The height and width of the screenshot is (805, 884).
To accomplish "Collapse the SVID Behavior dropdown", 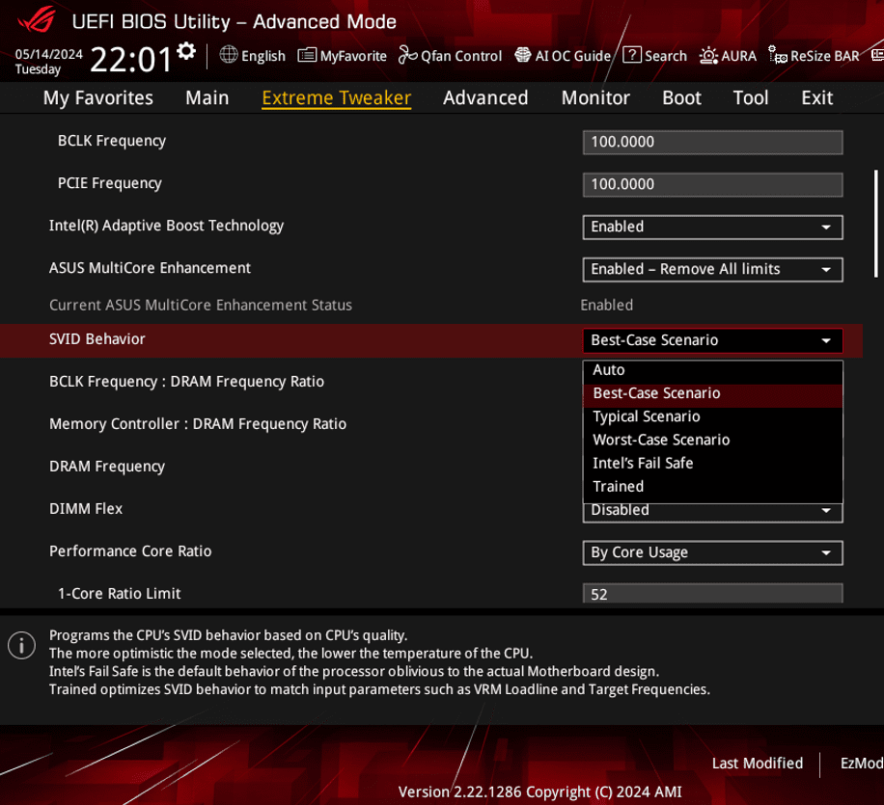I will (712, 340).
